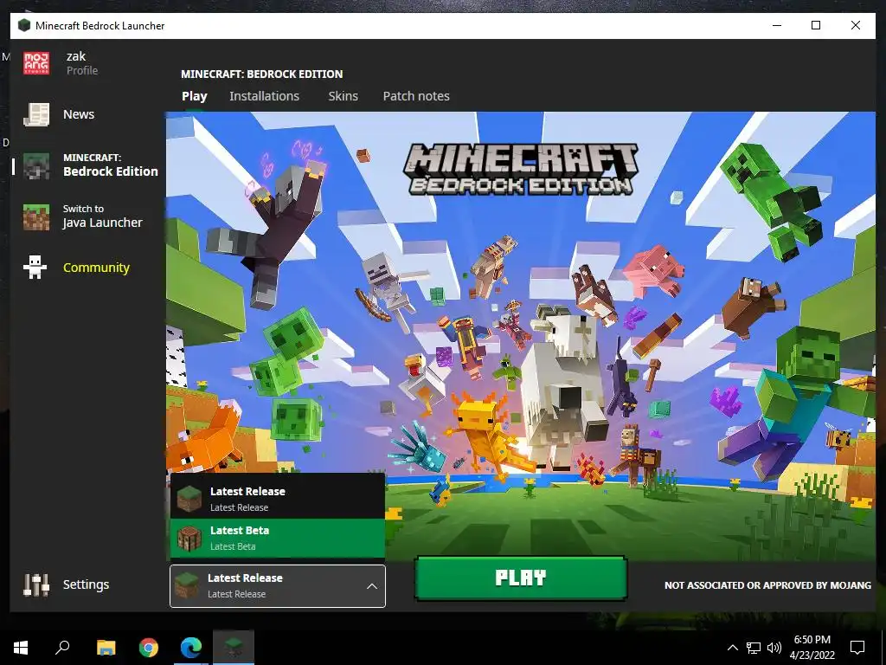
Task: Open the Windows Start menu
Action: pos(21,648)
